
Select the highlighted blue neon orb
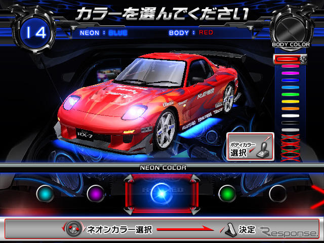tap(161, 193)
